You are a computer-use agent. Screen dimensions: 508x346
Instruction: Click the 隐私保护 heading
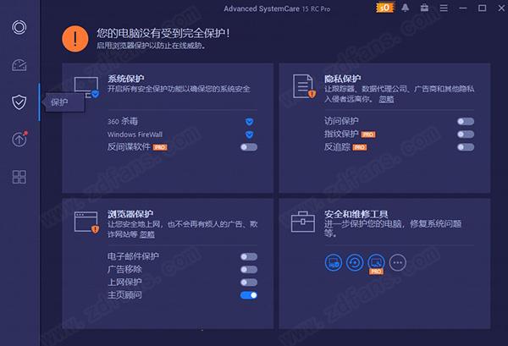(343, 79)
